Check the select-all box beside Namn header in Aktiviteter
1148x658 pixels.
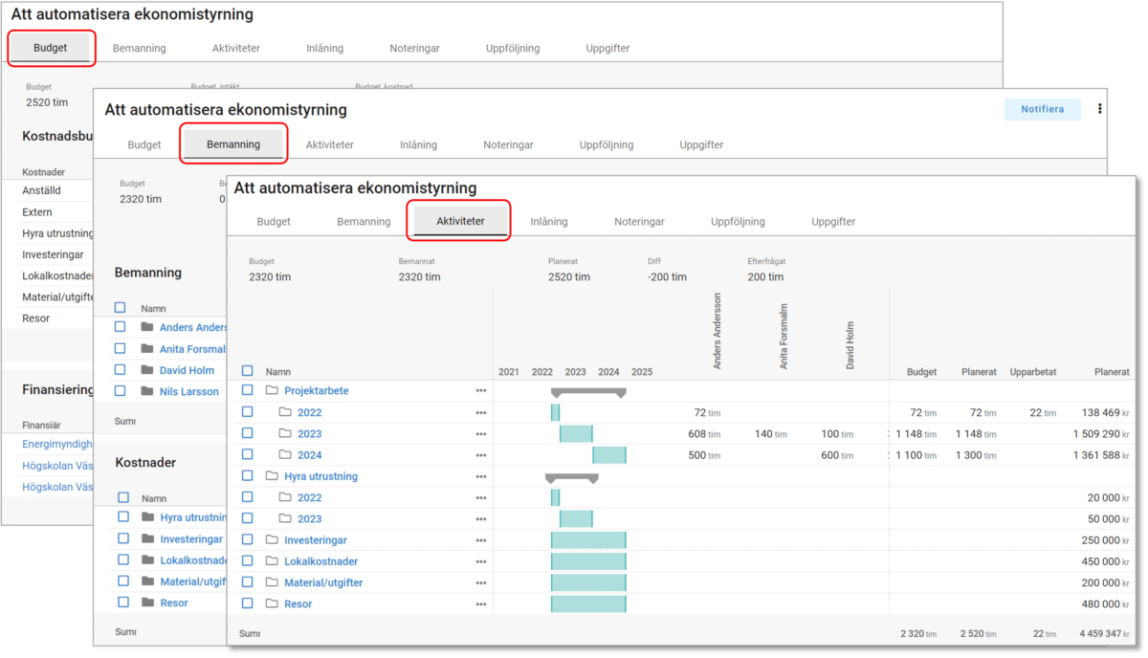(248, 371)
